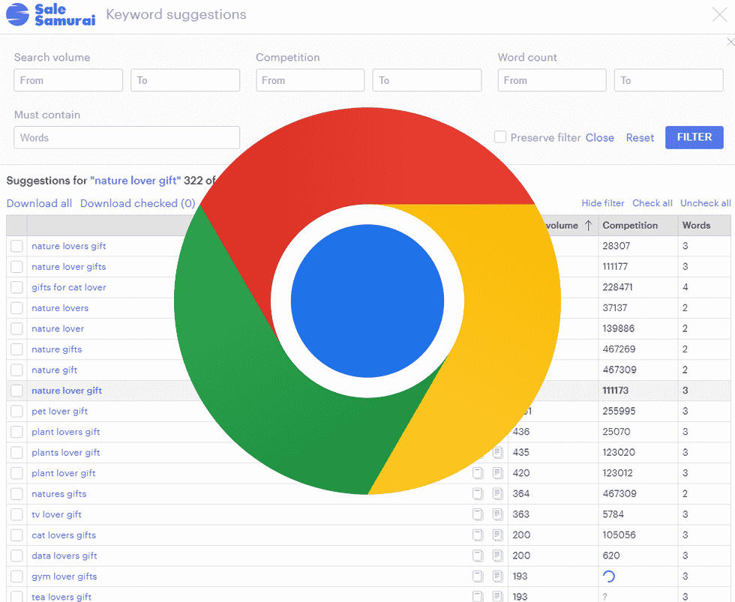Open the details icon for 'natures gifts'

[497, 494]
